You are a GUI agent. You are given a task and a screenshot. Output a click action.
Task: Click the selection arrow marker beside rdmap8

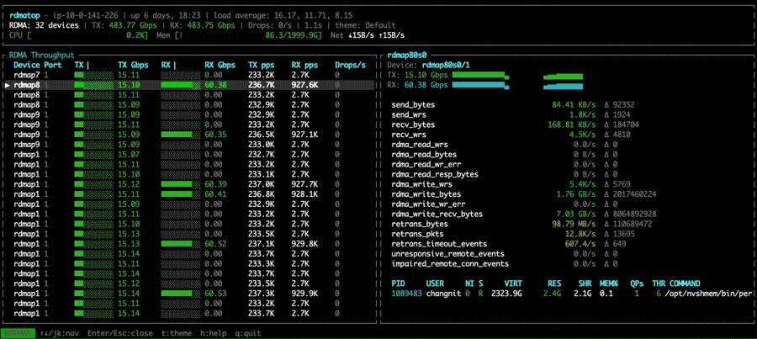pyautogui.click(x=8, y=85)
